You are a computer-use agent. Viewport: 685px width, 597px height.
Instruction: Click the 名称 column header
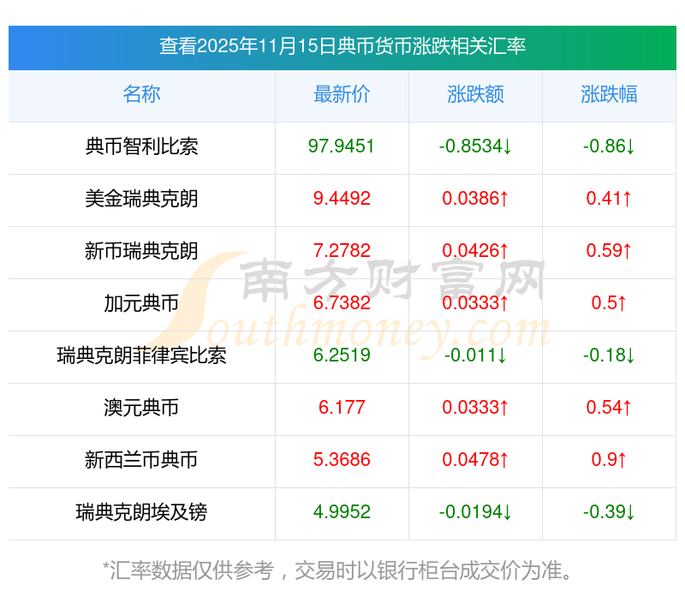[x=141, y=94]
